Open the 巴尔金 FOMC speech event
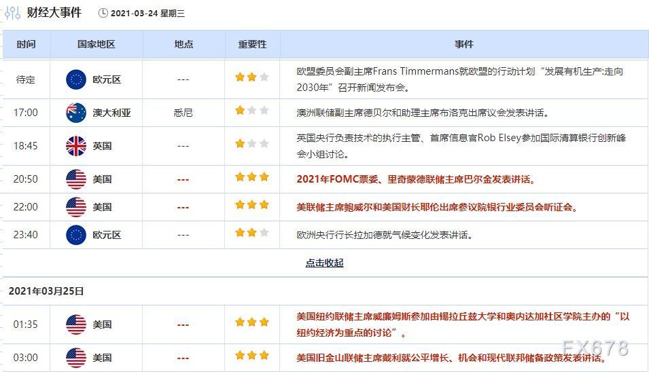This screenshot has height=372, width=649. point(416,179)
